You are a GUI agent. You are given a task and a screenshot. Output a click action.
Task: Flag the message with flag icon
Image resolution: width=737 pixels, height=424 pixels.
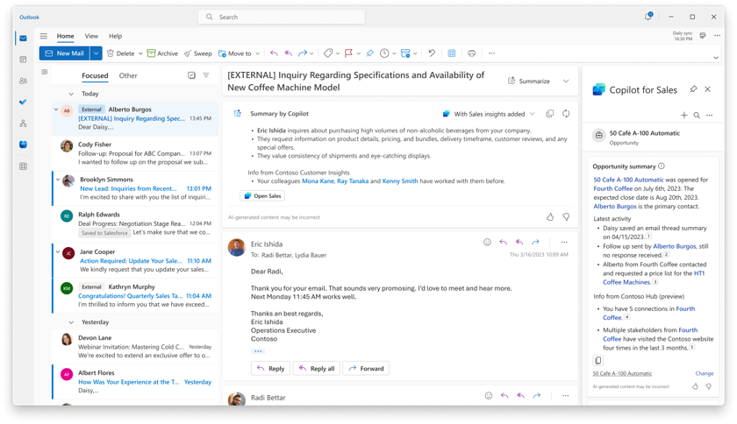349,53
